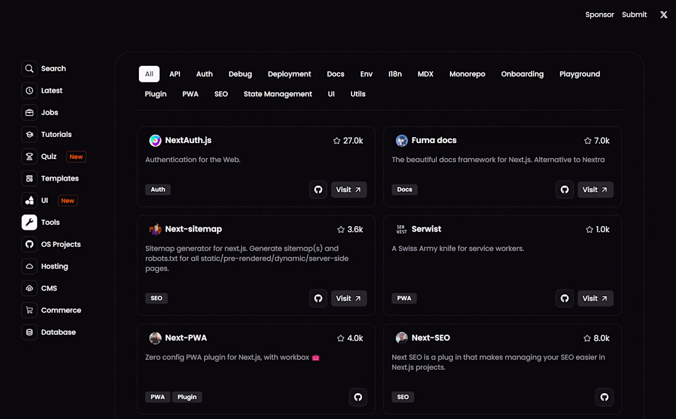Open the Quiz hourglass icon in sidebar

29,157
